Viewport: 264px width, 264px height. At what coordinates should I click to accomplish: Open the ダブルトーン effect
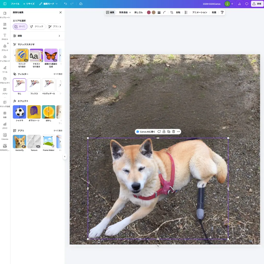point(34,112)
